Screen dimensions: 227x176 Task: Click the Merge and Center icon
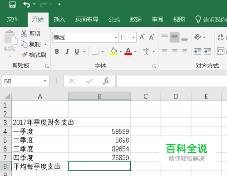221,51
